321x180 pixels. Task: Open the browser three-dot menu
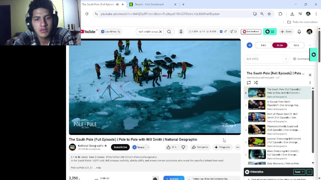coord(316,14)
